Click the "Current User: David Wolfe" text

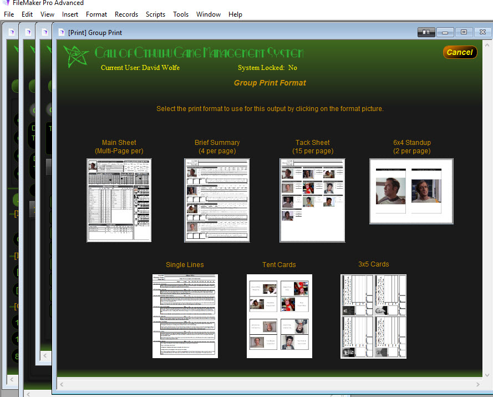(x=140, y=68)
